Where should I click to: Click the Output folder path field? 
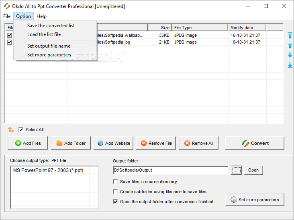coord(170,170)
